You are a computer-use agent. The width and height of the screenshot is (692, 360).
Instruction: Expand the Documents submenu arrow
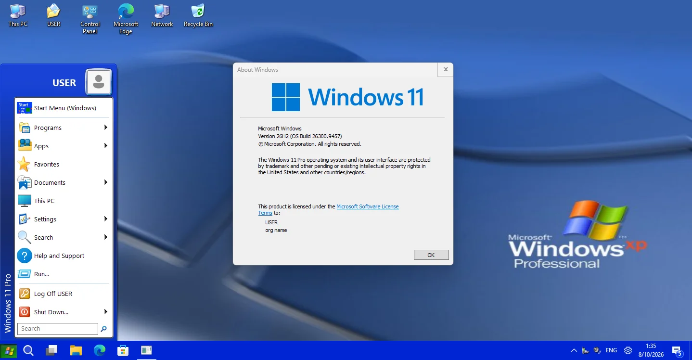pyautogui.click(x=105, y=182)
